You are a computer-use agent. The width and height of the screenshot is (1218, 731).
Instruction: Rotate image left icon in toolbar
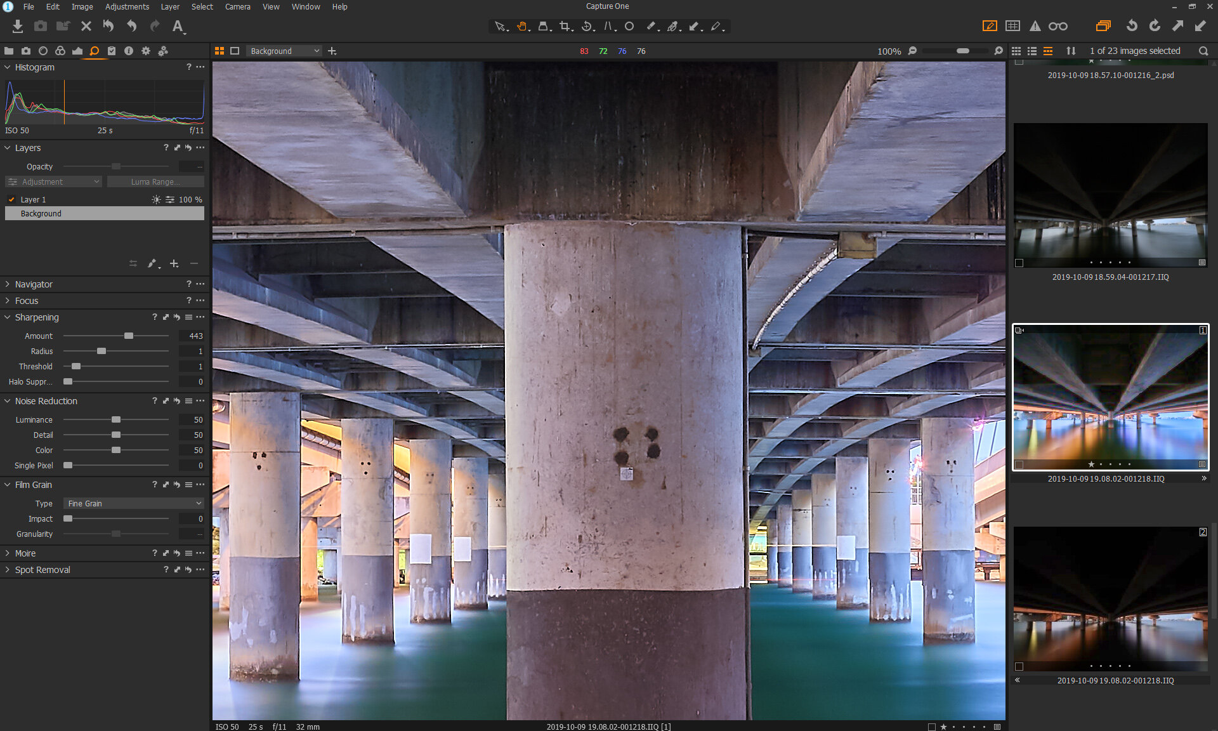[1132, 26]
